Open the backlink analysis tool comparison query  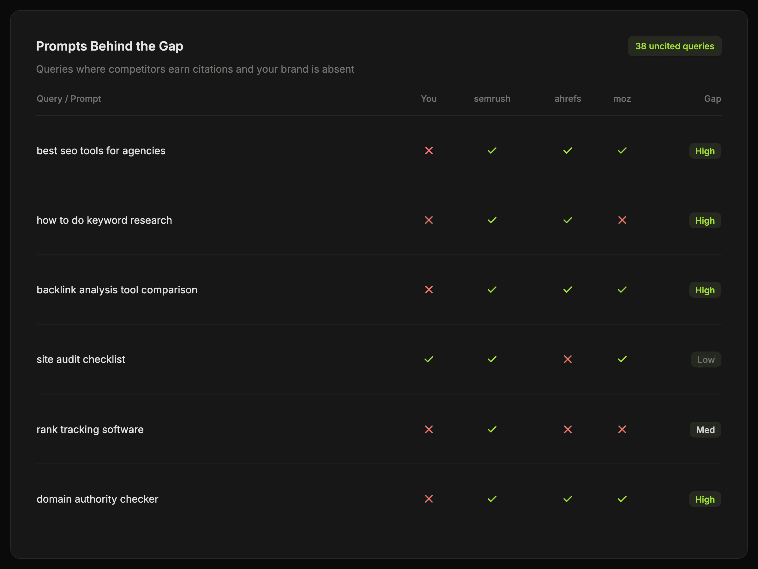tap(117, 290)
